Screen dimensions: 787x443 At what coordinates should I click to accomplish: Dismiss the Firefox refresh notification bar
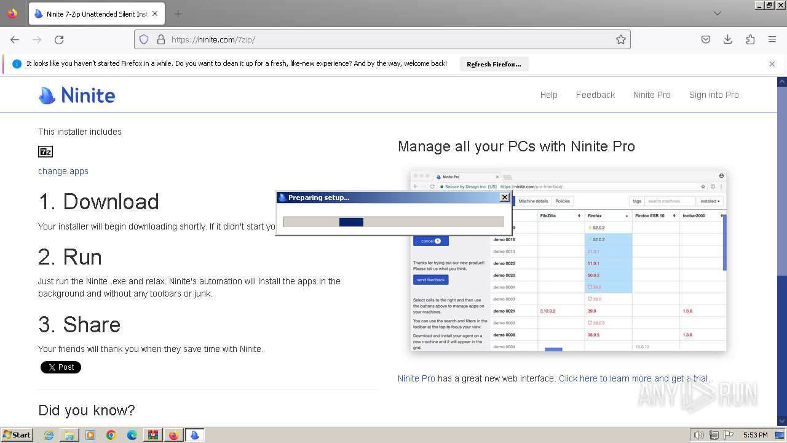click(x=772, y=64)
